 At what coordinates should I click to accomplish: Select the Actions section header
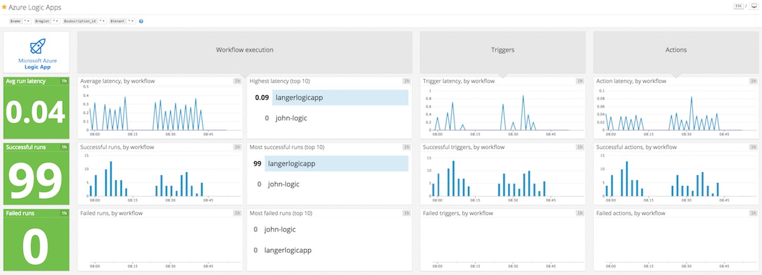(x=676, y=50)
